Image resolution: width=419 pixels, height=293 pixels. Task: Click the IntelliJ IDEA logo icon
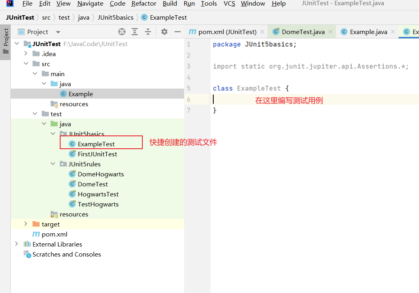[x=10, y=4]
